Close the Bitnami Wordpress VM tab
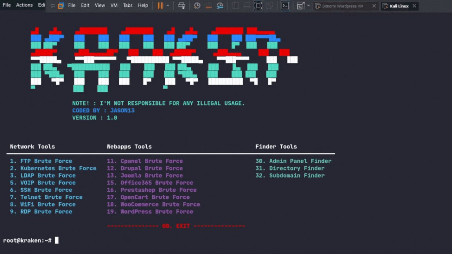The height and width of the screenshot is (254, 452). [374, 6]
